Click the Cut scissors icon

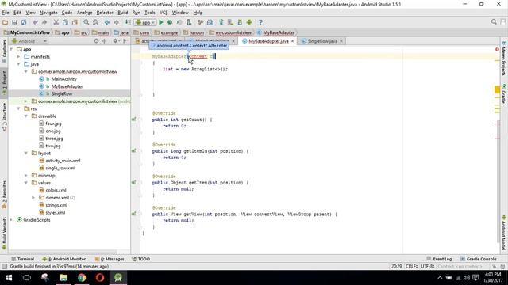pyautogui.click(x=56, y=22)
